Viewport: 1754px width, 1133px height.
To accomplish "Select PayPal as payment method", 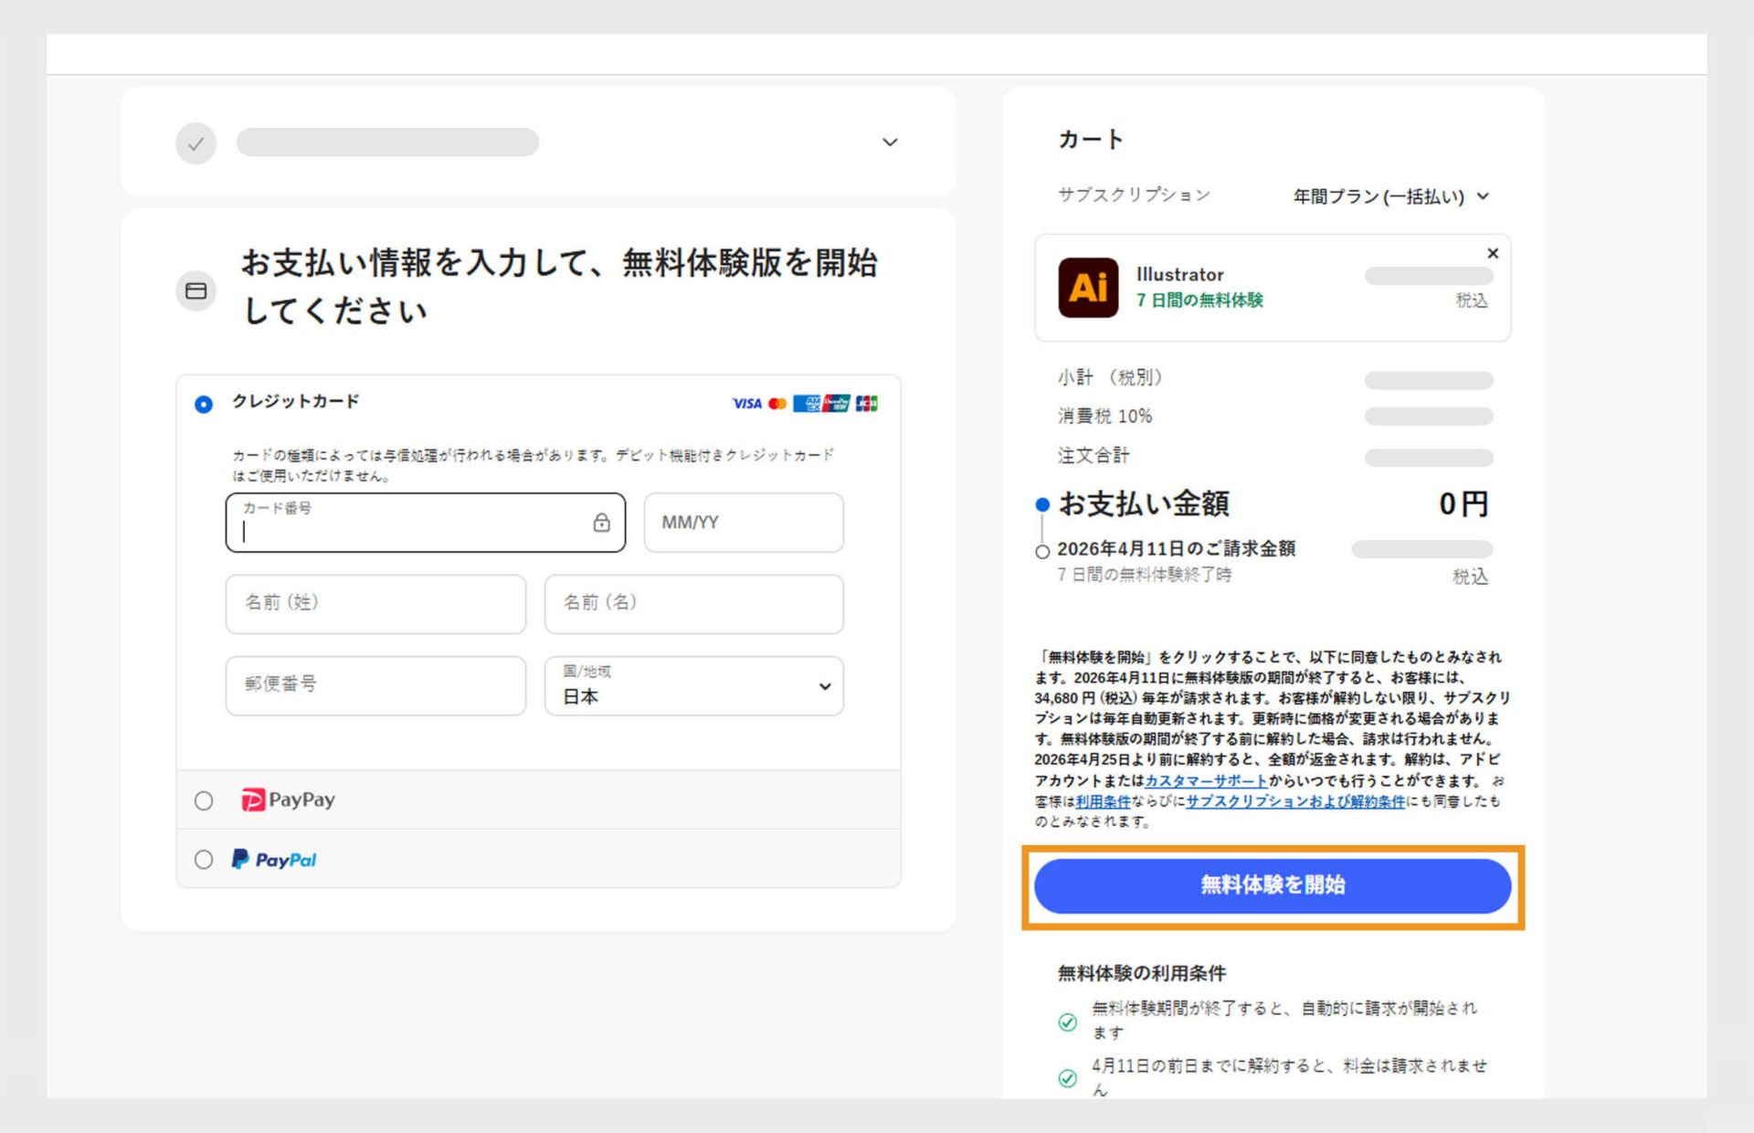I will 204,859.
